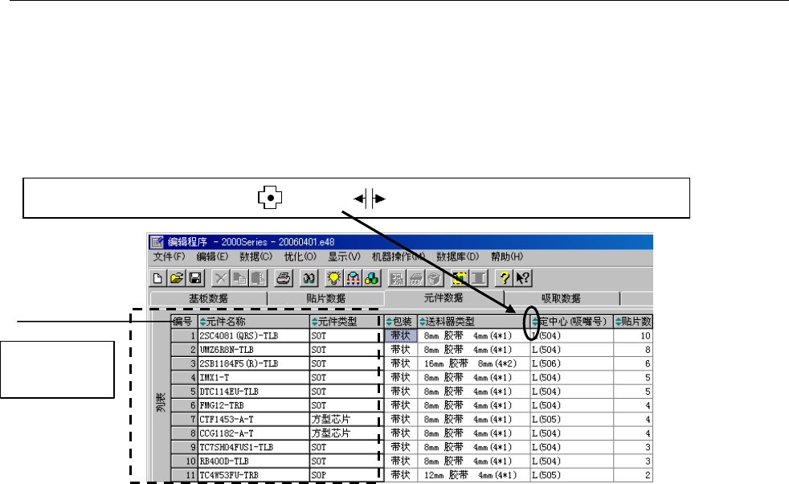Switch to the 贴片数据 tab
The image size is (789, 484).
325,298
